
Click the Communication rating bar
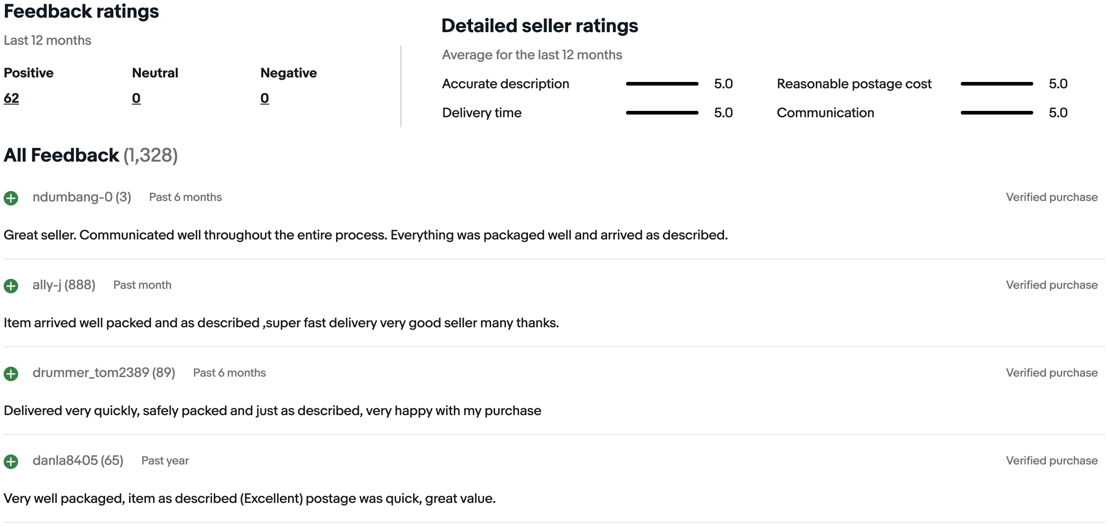(997, 113)
